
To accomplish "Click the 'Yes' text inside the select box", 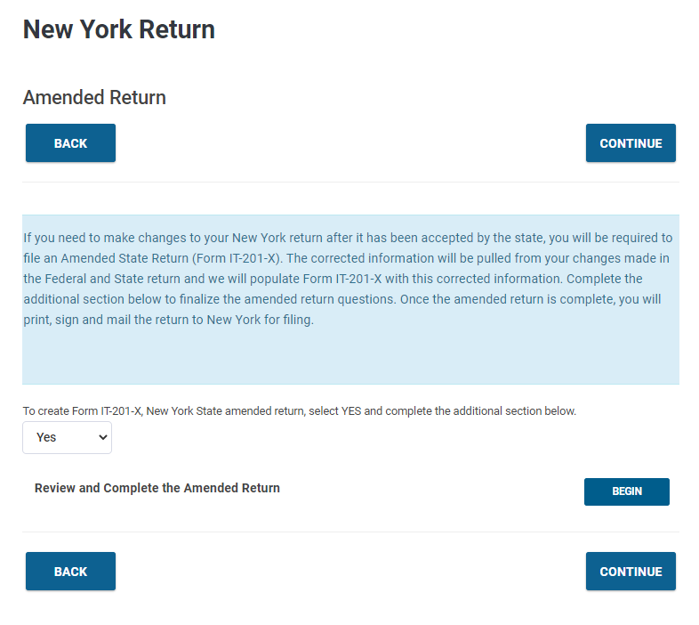I will click(x=46, y=437).
